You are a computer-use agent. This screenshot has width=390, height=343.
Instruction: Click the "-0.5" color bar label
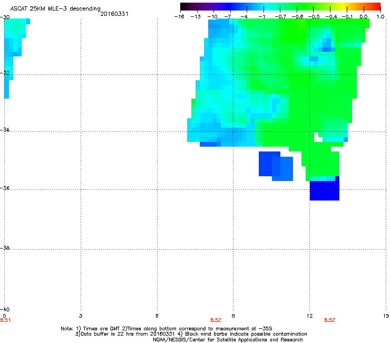click(x=314, y=17)
